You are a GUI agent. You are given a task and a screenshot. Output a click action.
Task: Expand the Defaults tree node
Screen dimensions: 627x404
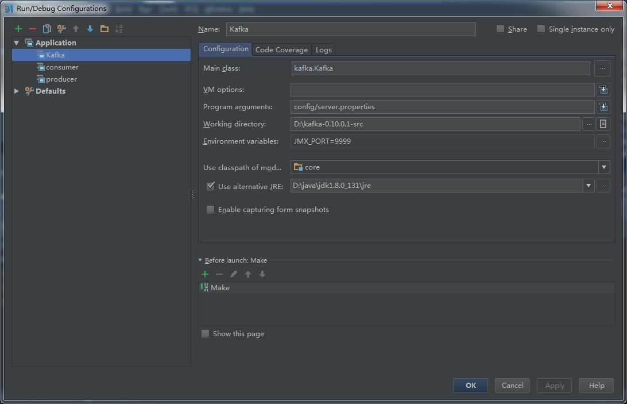coord(17,91)
